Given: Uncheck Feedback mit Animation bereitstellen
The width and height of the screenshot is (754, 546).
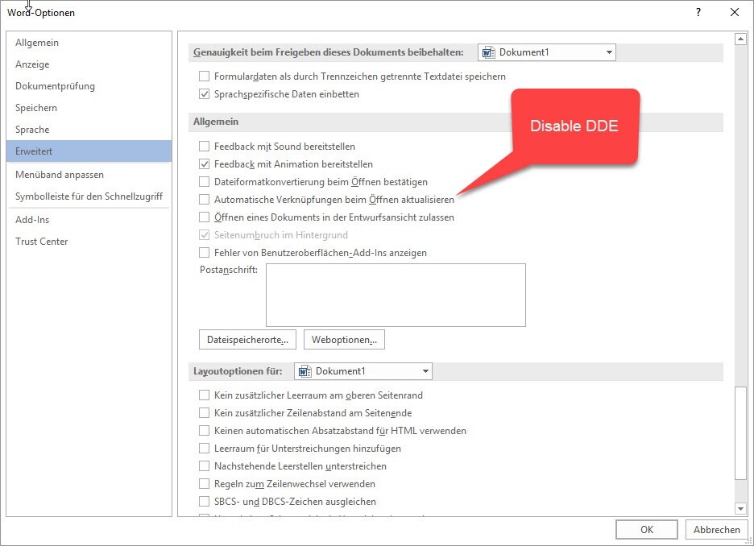Looking at the screenshot, I should [204, 164].
